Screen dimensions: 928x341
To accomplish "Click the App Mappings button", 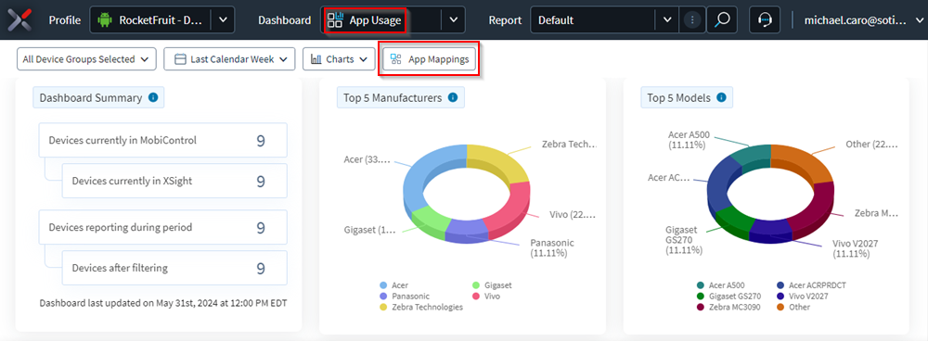I will coord(429,59).
